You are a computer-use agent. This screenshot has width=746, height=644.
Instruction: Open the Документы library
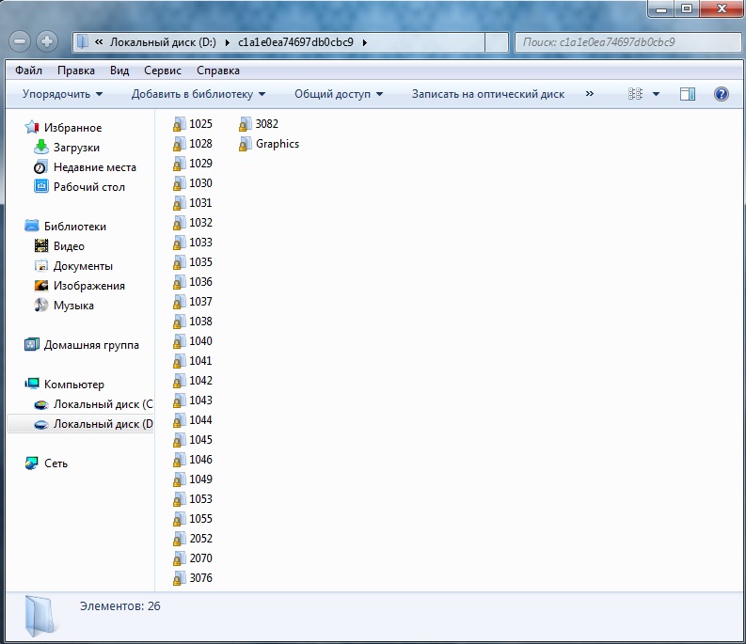83,266
